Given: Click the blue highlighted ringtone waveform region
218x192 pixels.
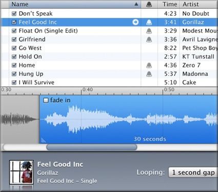Looking at the screenshot, I should pyautogui.click(x=129, y=119).
